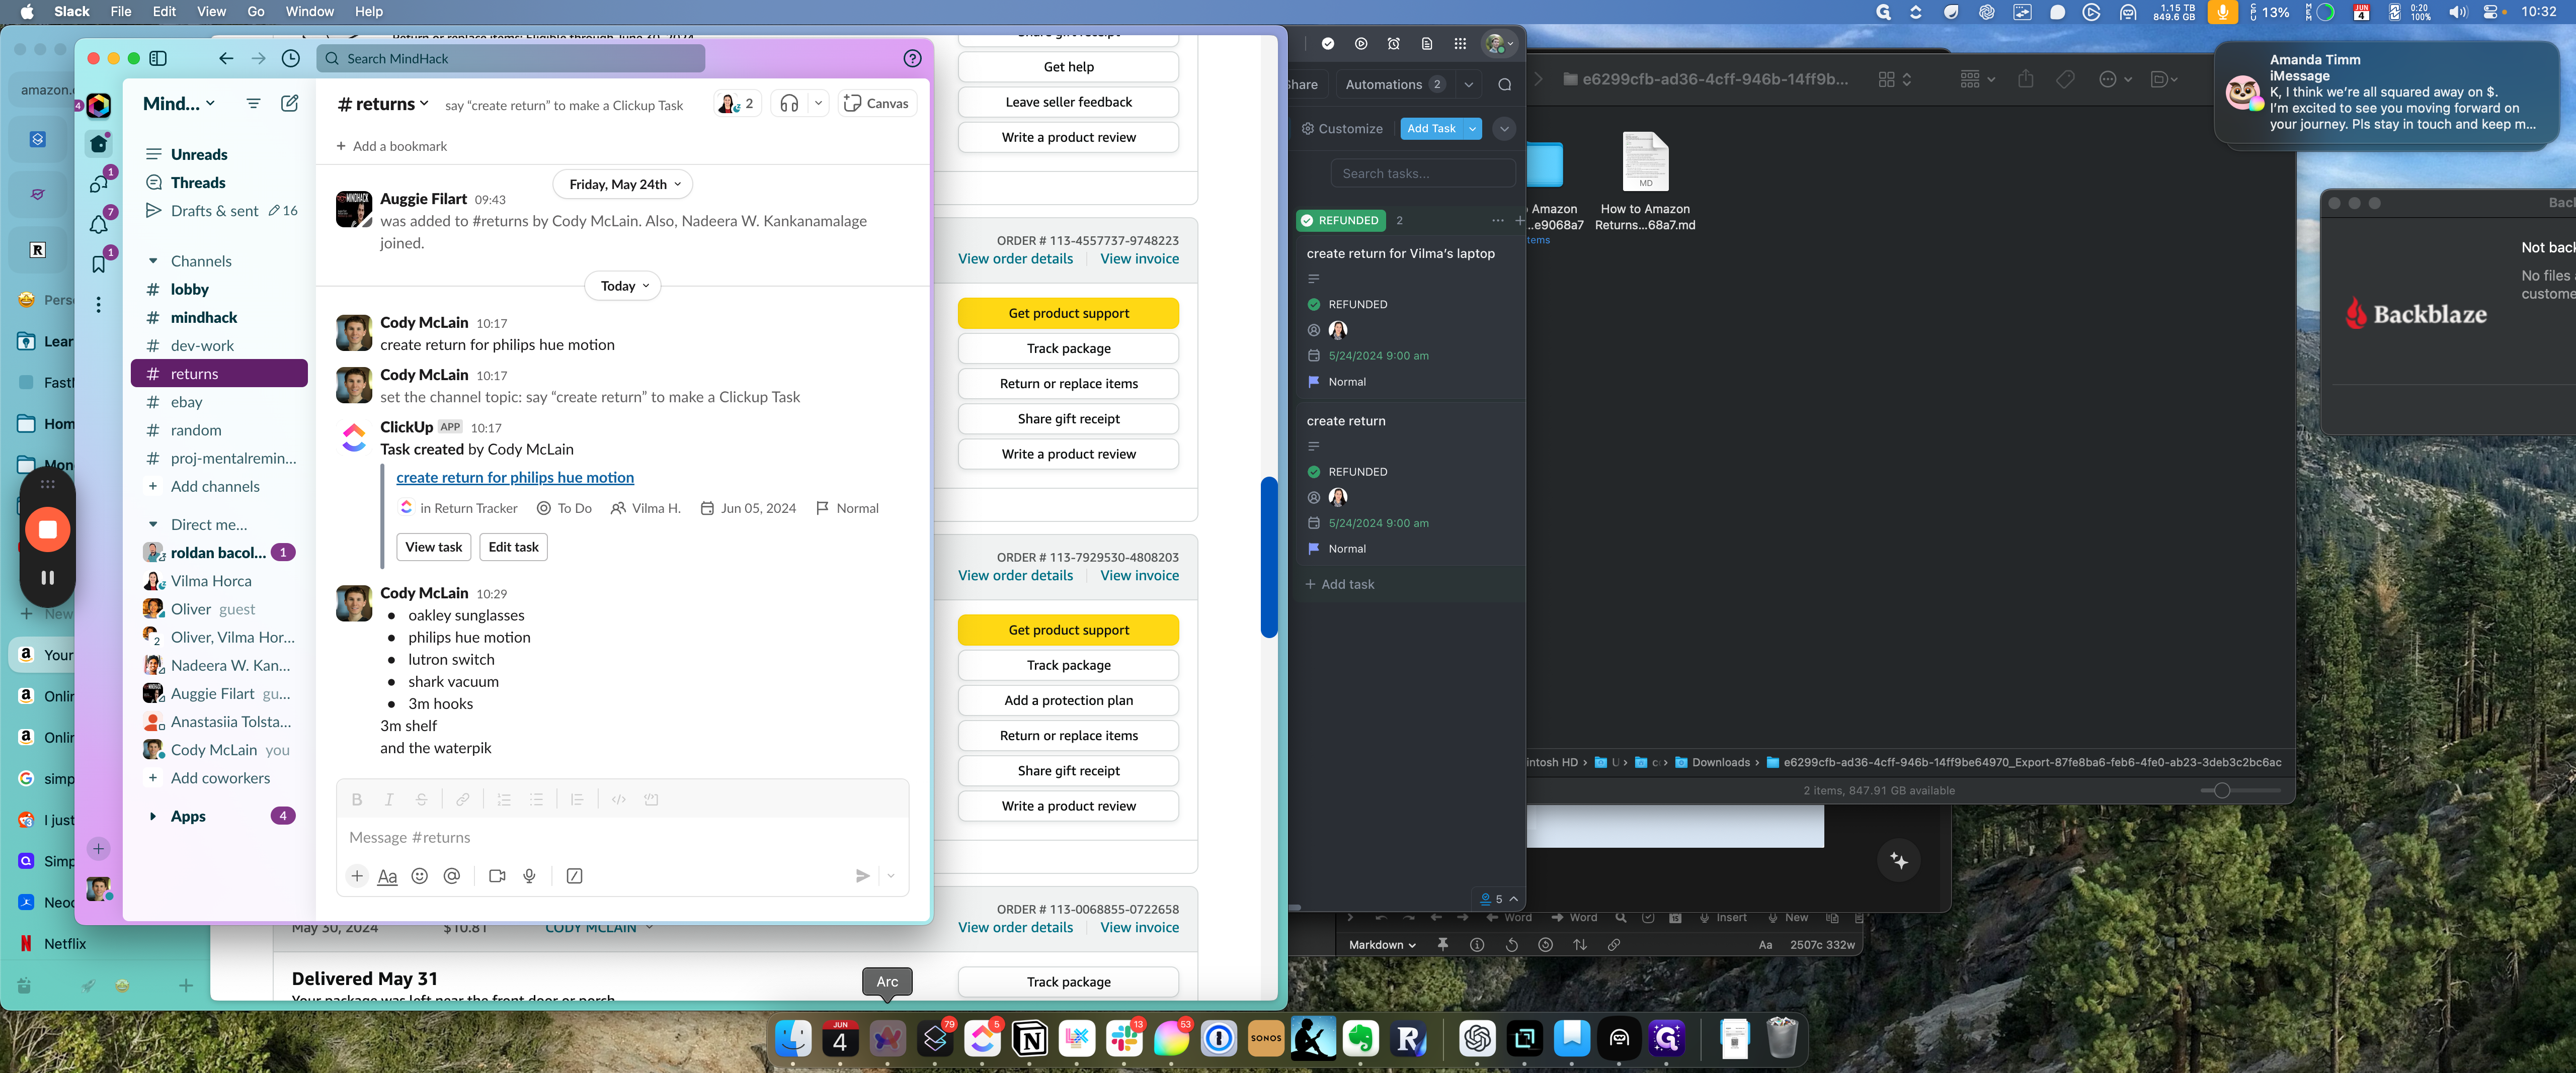2576x1073 pixels.
Task: Open the lobby channel
Action: pos(219,289)
